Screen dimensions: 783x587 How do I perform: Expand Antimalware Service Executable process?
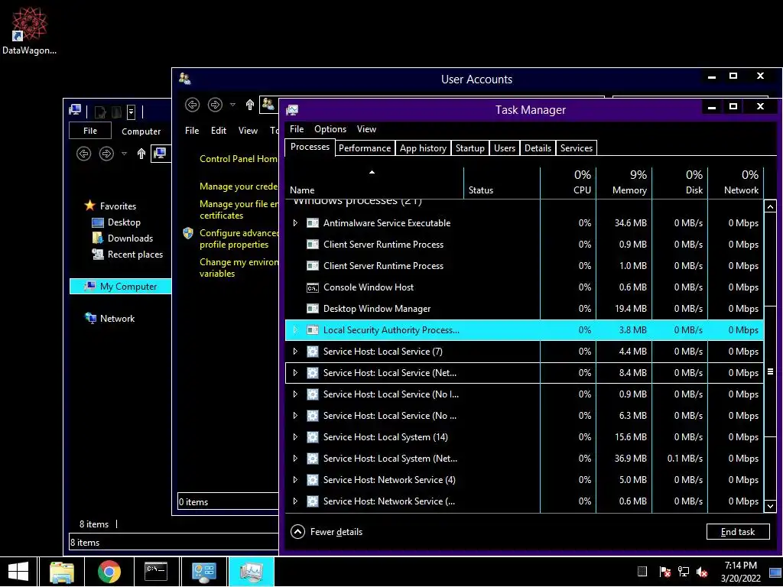(x=295, y=223)
